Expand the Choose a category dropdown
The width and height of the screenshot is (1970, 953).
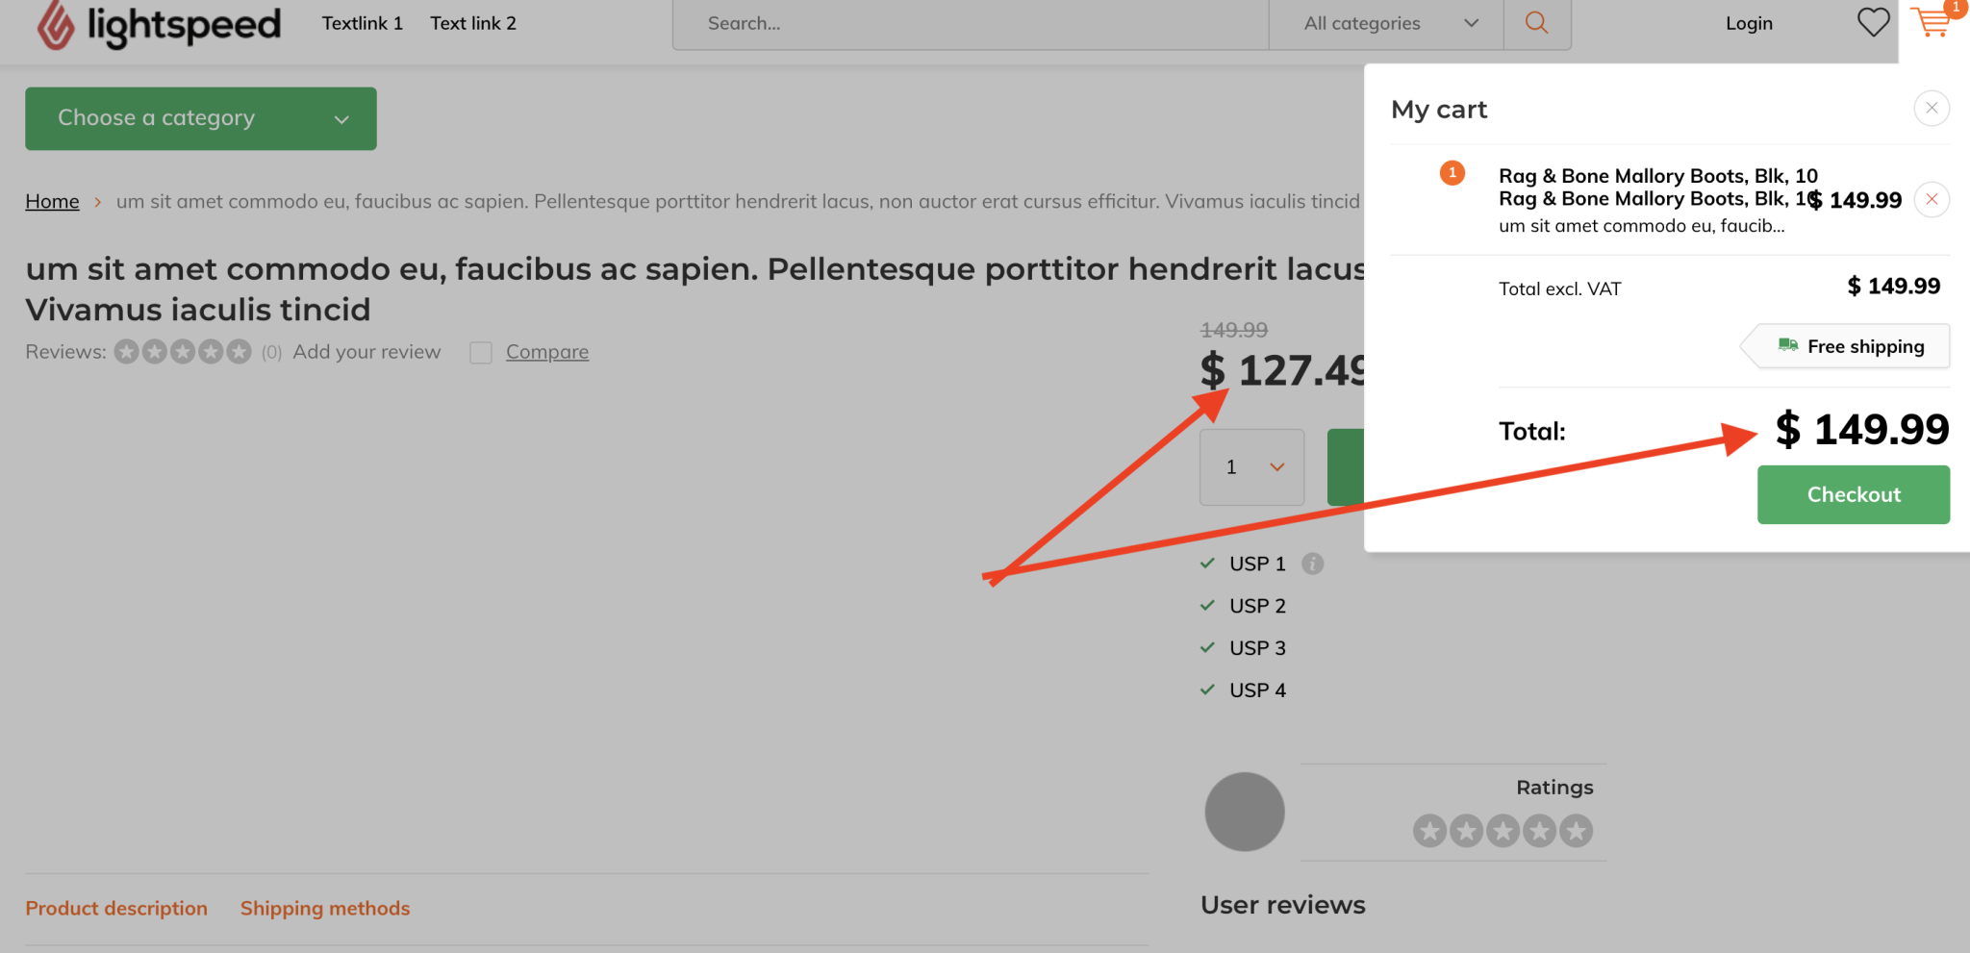click(201, 118)
